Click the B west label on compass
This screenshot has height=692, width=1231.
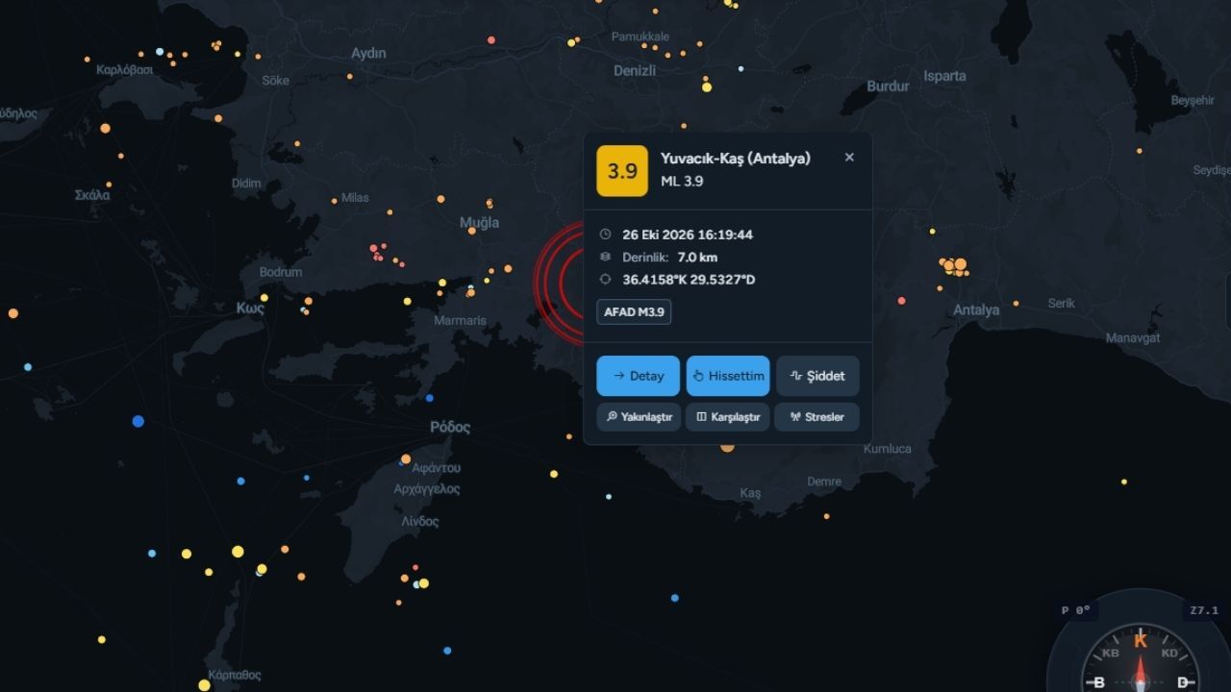pos(1098,683)
